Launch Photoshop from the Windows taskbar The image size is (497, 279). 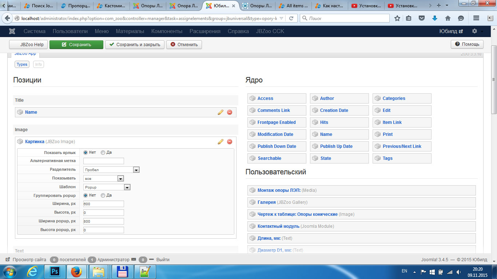55,271
